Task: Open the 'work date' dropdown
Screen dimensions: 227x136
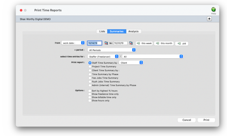Action: pyautogui.click(x=73, y=43)
